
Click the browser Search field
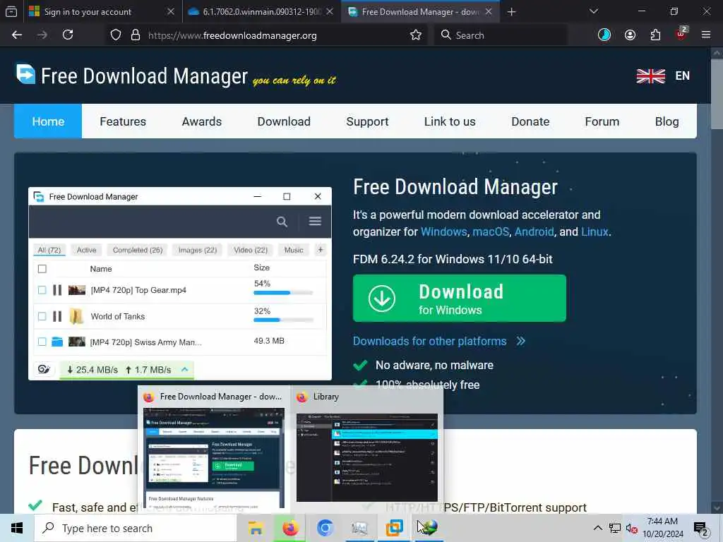[x=501, y=35]
